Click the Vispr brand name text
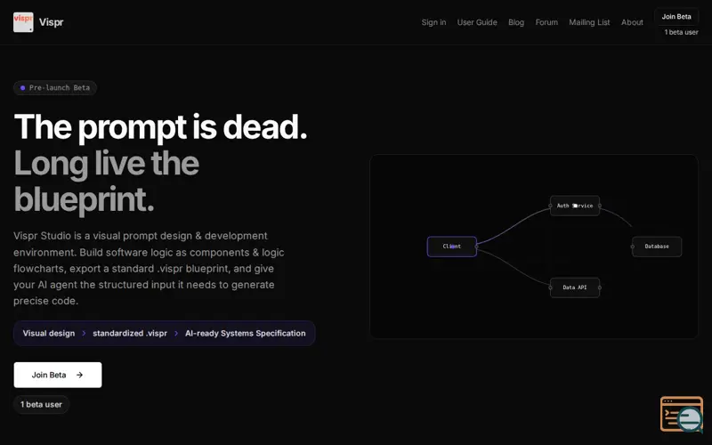 (52, 22)
